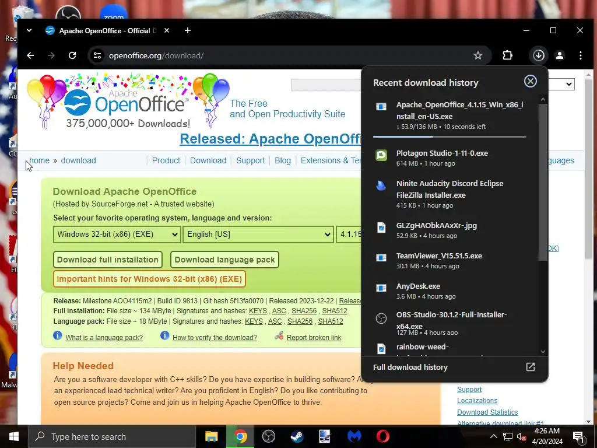Open Steam from the taskbar
The width and height of the screenshot is (597, 448).
[x=297, y=436]
